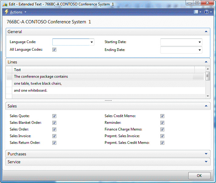Image resolution: width=216 pixels, height=183 pixels.
Task: Click the Lines panel resize grip dots
Action: click(108, 100)
